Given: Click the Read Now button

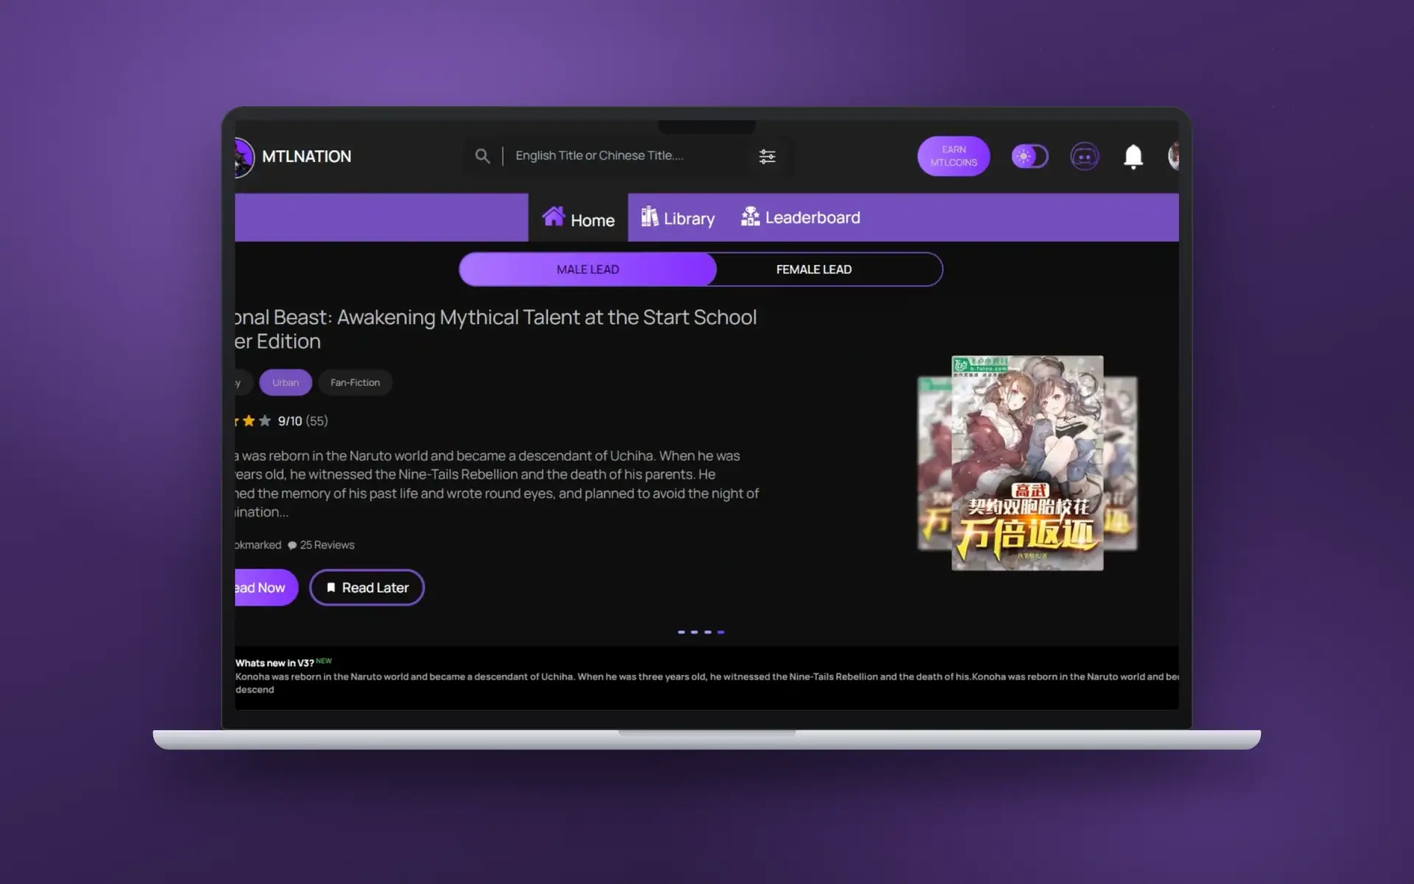Looking at the screenshot, I should coord(266,588).
